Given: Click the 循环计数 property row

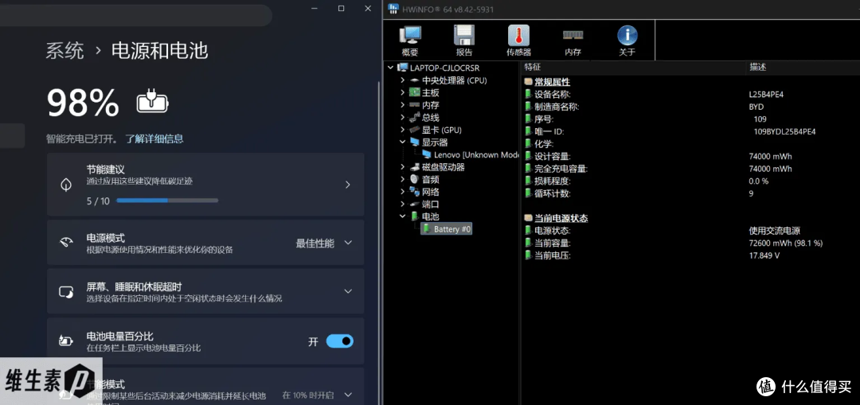Looking at the screenshot, I should 691,193.
